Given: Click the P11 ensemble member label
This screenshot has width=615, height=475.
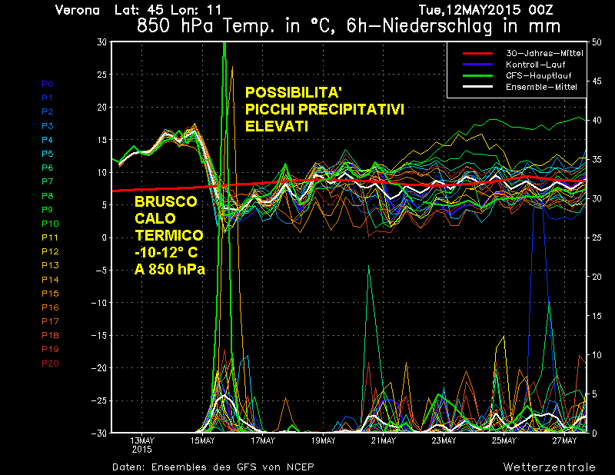Looking at the screenshot, I should [50, 237].
